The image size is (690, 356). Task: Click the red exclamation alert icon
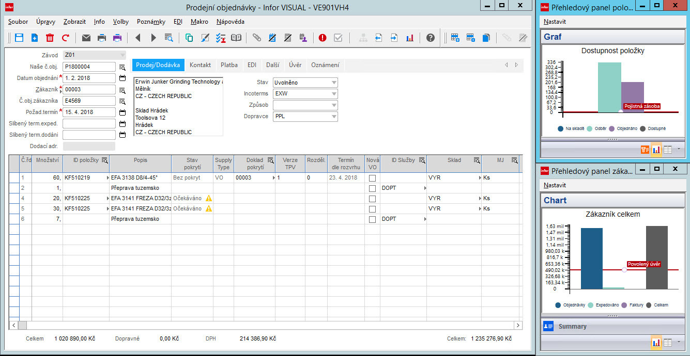323,38
